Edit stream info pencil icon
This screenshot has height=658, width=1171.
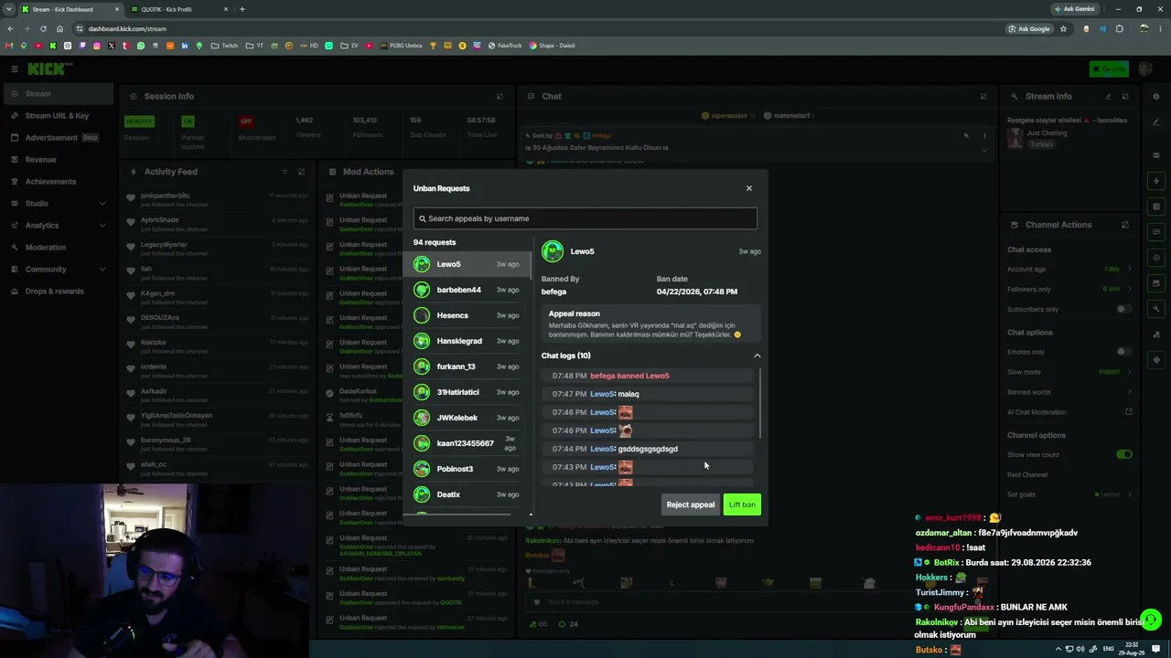click(x=1108, y=96)
